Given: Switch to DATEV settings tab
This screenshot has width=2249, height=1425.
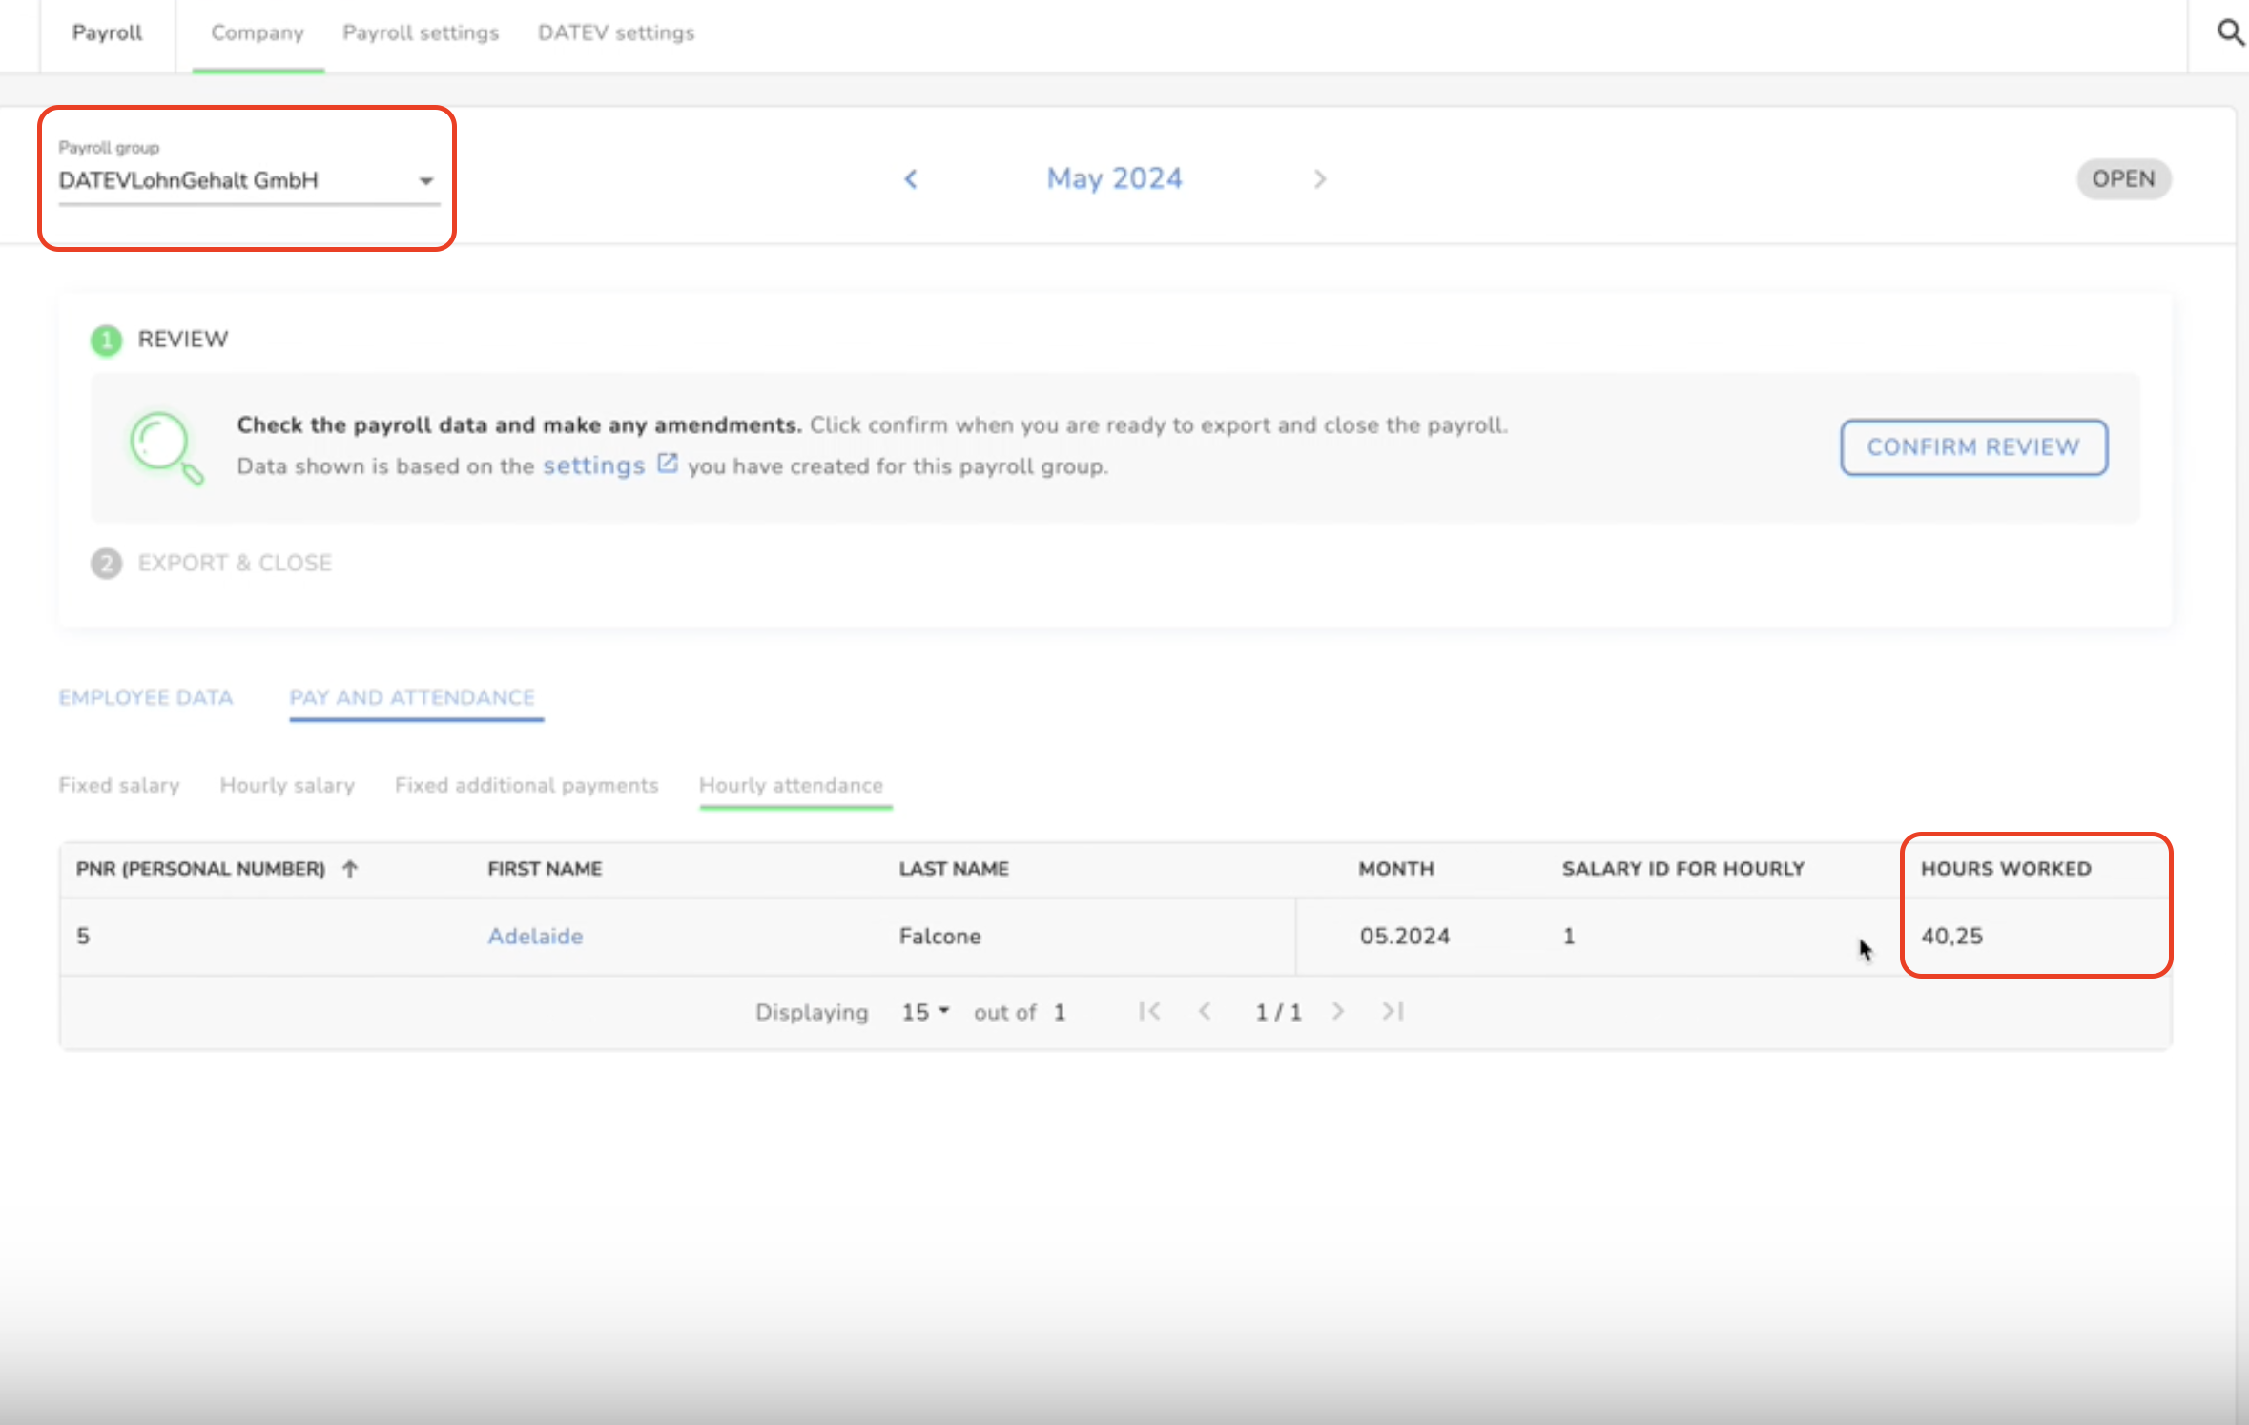Looking at the screenshot, I should (x=616, y=33).
